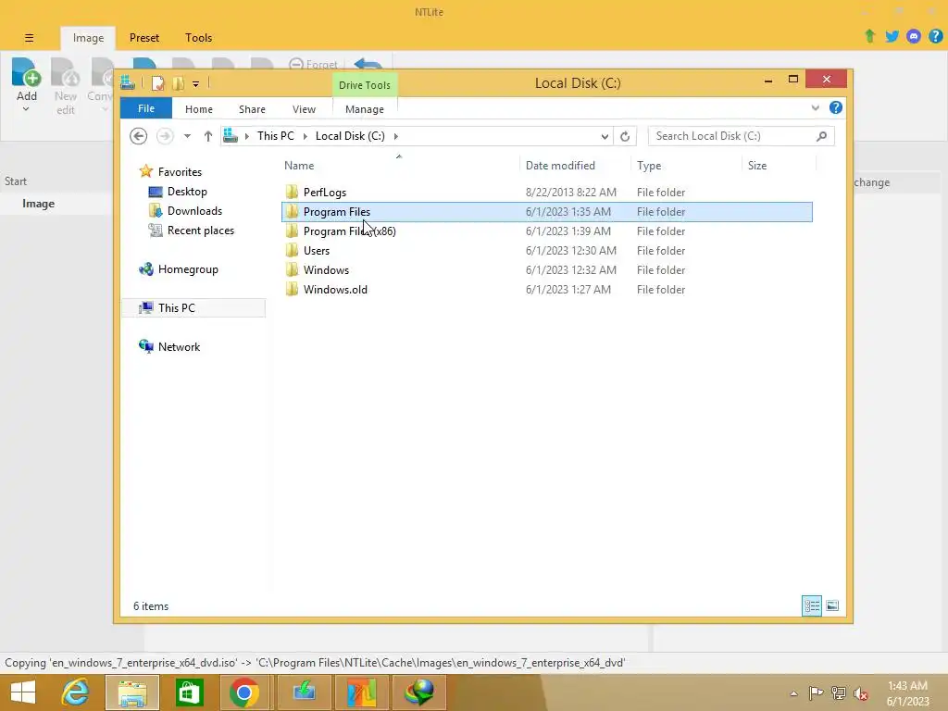Expand the ribbon chevron in Explorer
Image resolution: width=948 pixels, height=711 pixels.
[815, 107]
